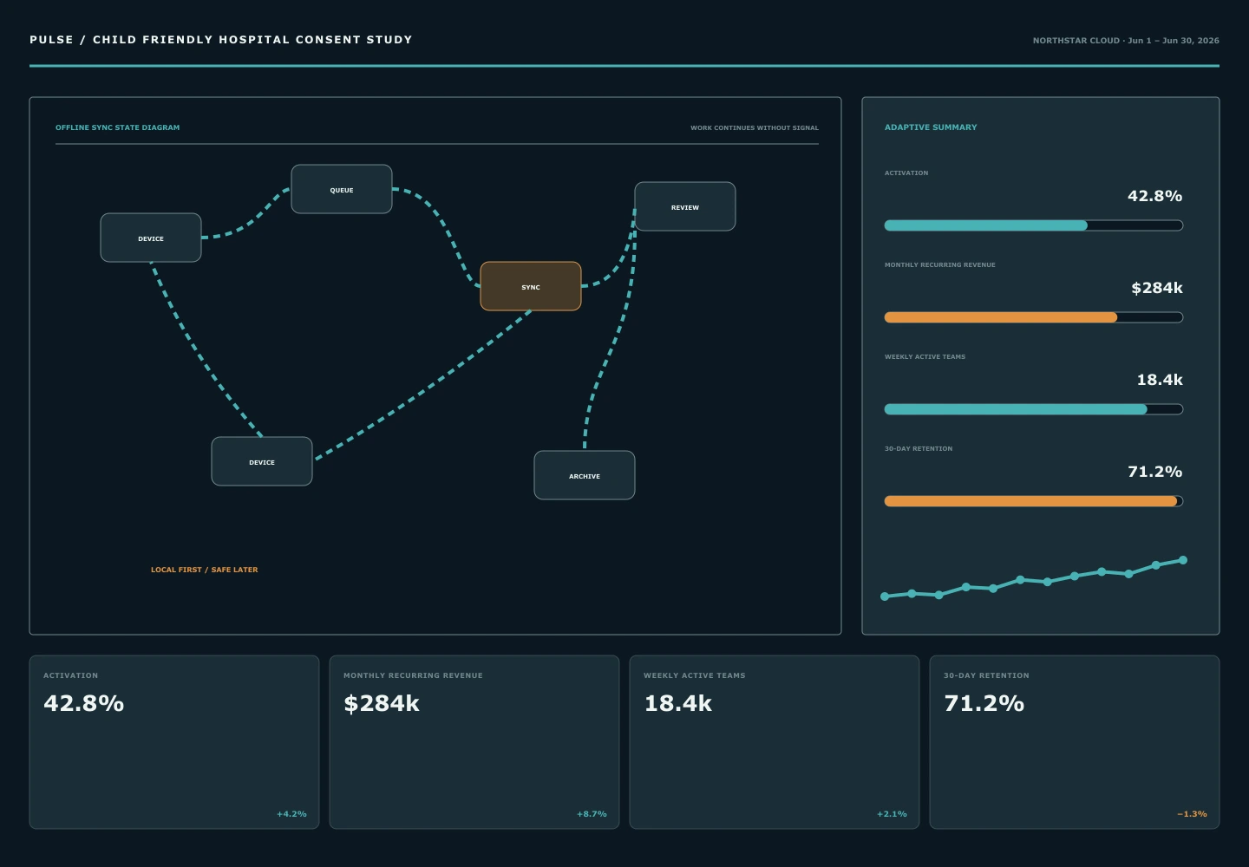Select the DEVICE node linked to QUEUE
1249x867 pixels.
point(151,238)
